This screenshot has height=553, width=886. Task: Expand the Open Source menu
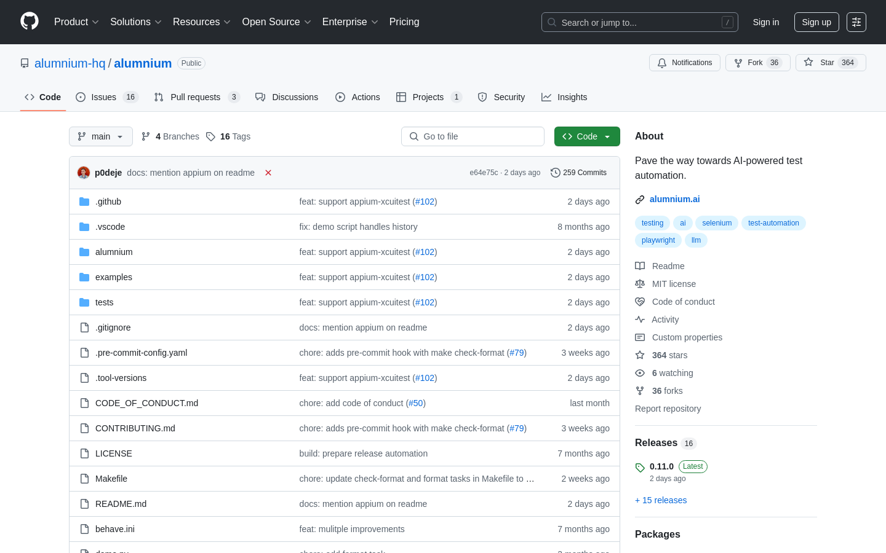pos(277,22)
